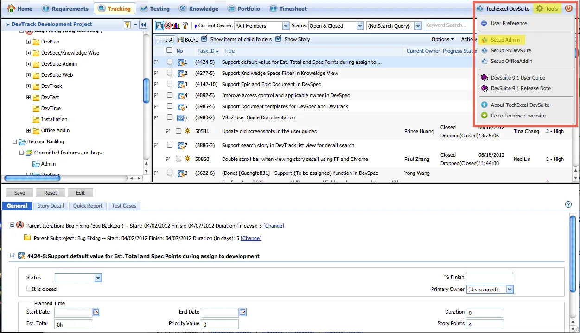Open the Status Open & Closed dropdown
Viewport: 580px width, 333px height.
click(336, 26)
